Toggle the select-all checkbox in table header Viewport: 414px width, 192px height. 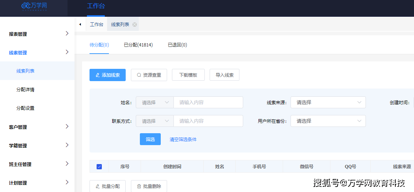click(x=99, y=167)
